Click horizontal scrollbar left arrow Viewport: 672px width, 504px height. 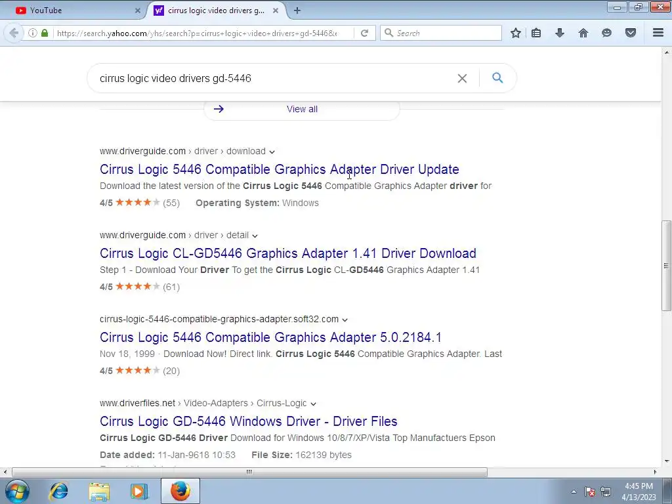click(x=5, y=472)
